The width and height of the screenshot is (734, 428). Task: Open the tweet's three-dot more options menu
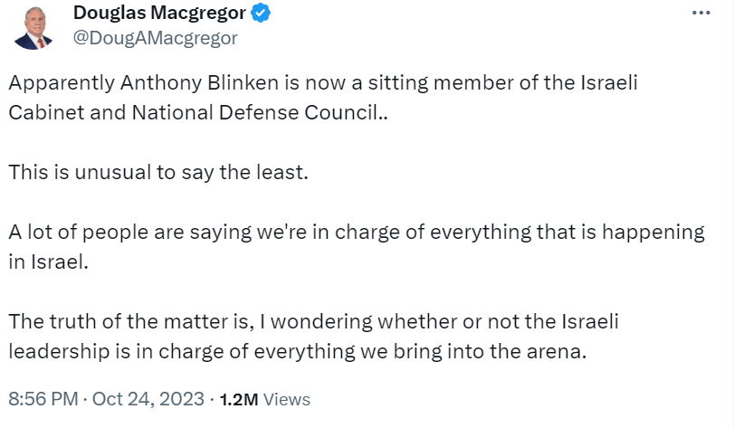pos(701,14)
